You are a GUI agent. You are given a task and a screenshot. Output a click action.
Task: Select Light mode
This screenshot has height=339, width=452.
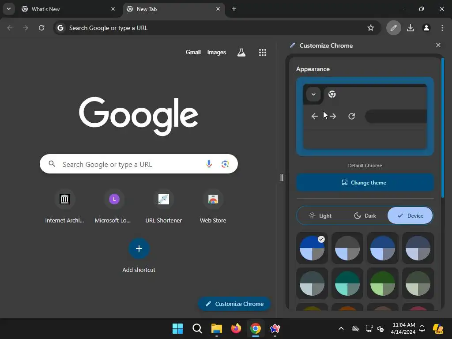(320, 215)
